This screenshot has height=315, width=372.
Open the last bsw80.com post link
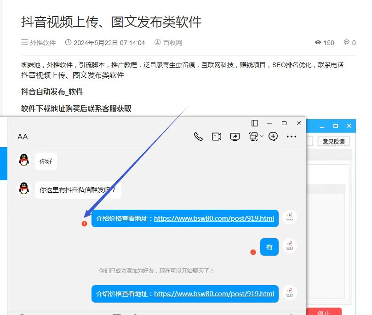(214, 294)
